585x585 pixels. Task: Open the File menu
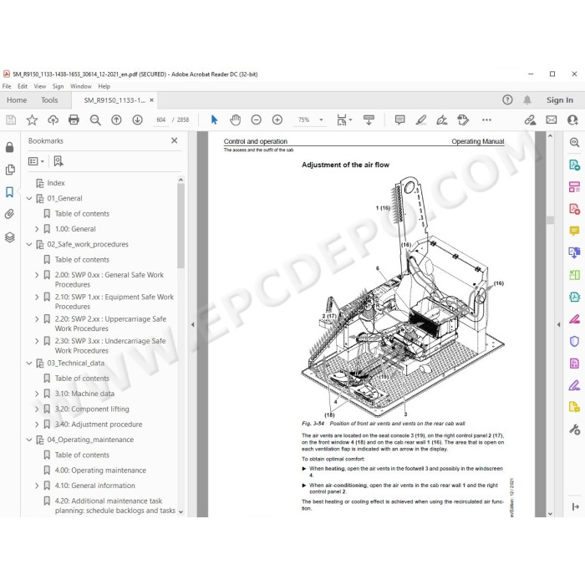click(x=7, y=86)
